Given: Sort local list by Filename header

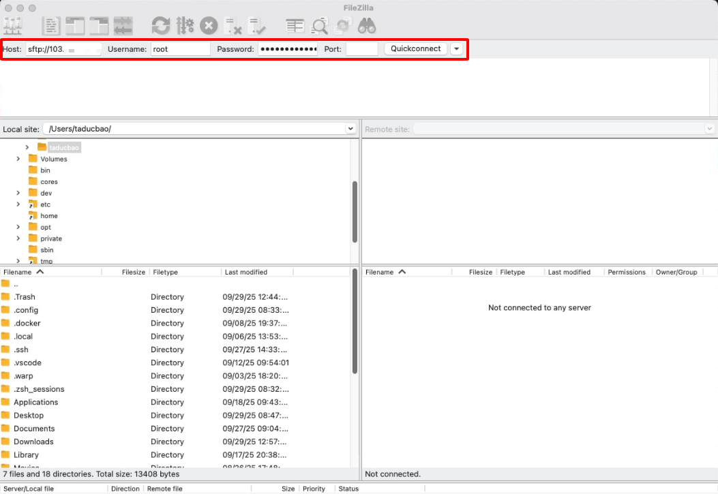Looking at the screenshot, I should pyautogui.click(x=51, y=272).
